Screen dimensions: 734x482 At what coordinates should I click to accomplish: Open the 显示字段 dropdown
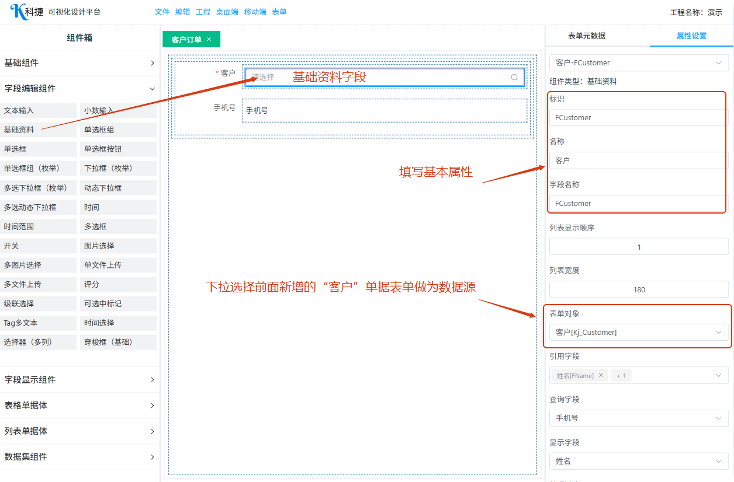click(638, 461)
